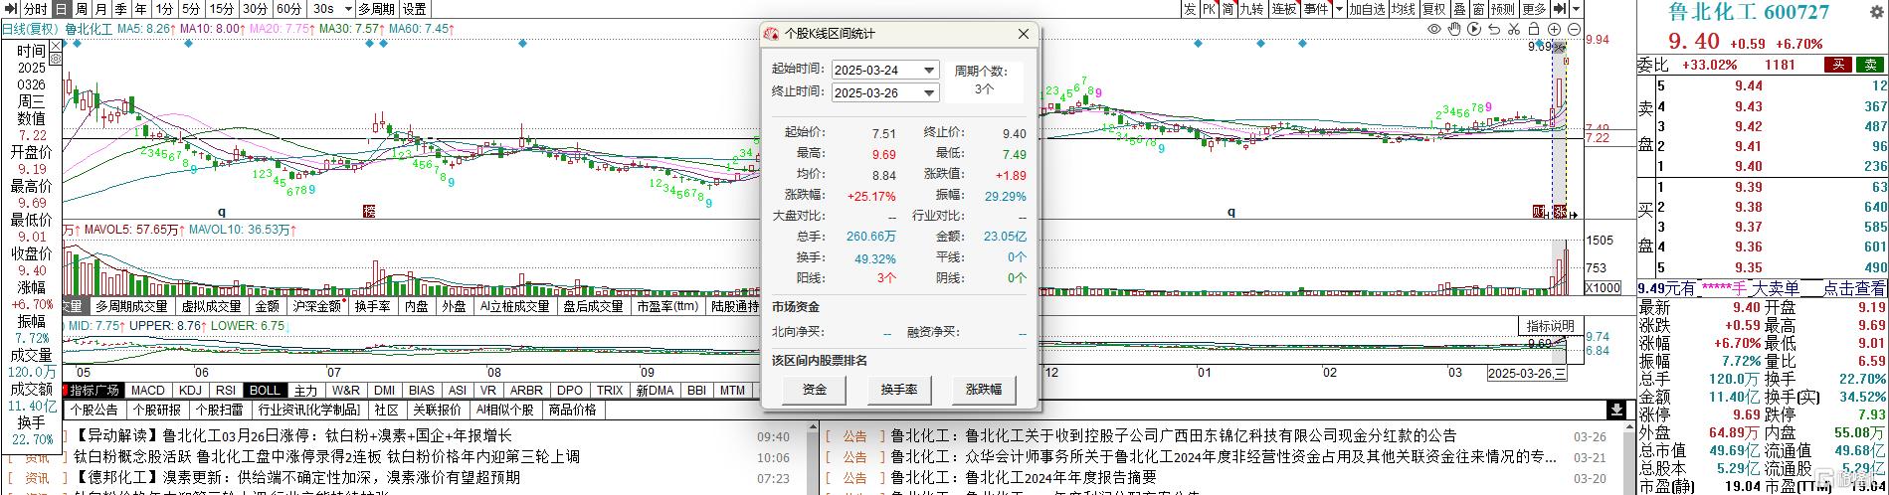The width and height of the screenshot is (1889, 495).
Task: Open the 指标广场 indicator plaza
Action: [94, 391]
